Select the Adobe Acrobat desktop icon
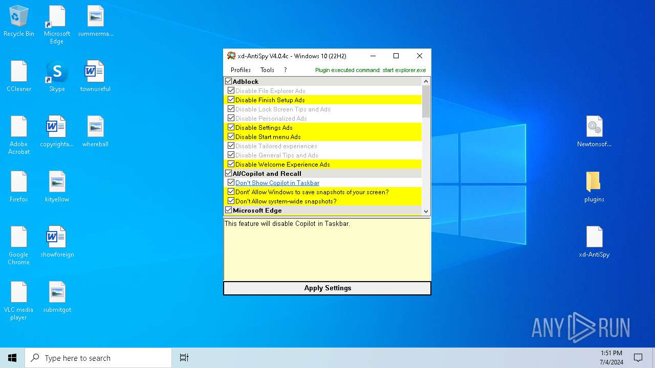 19,135
